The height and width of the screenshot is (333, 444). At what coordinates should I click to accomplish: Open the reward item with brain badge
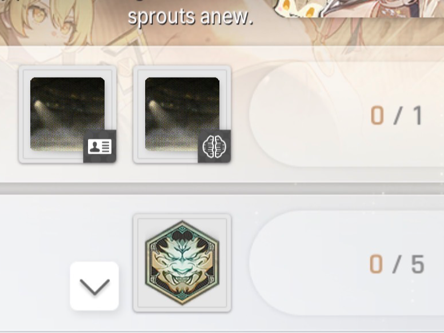pyautogui.click(x=182, y=114)
